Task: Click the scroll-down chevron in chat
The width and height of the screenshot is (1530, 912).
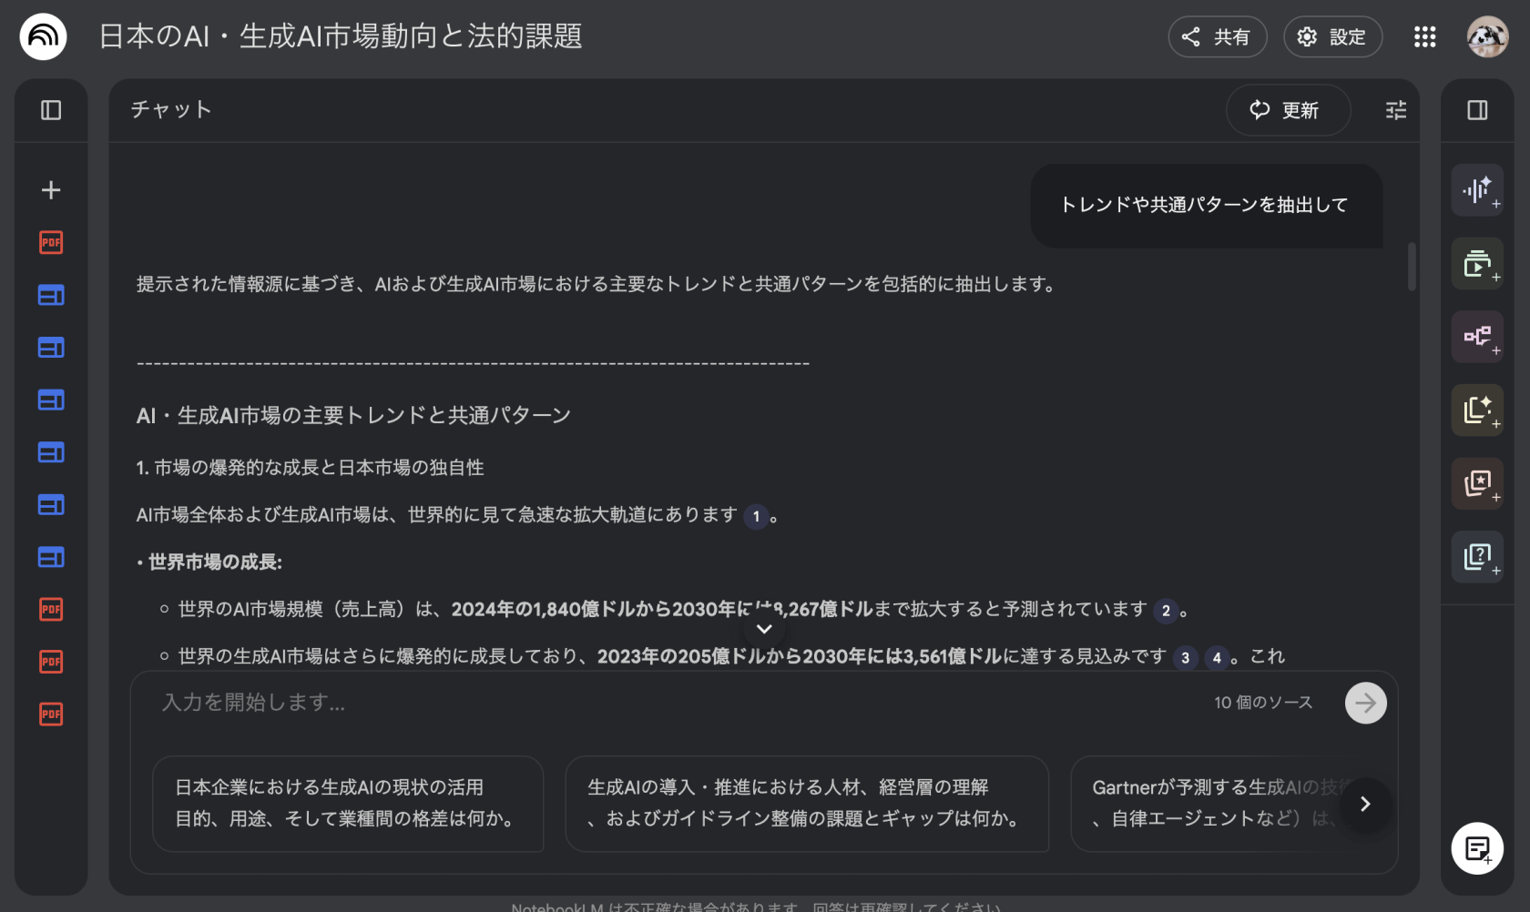Action: pos(764,629)
